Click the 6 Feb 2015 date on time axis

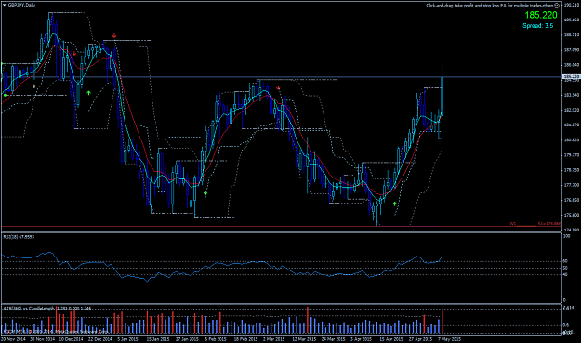216,339
